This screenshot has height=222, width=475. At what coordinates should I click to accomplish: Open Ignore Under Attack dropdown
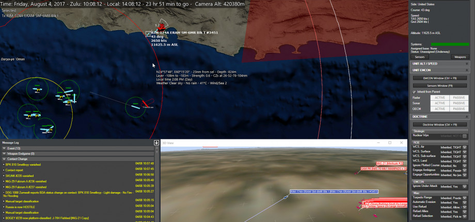click(x=464, y=186)
